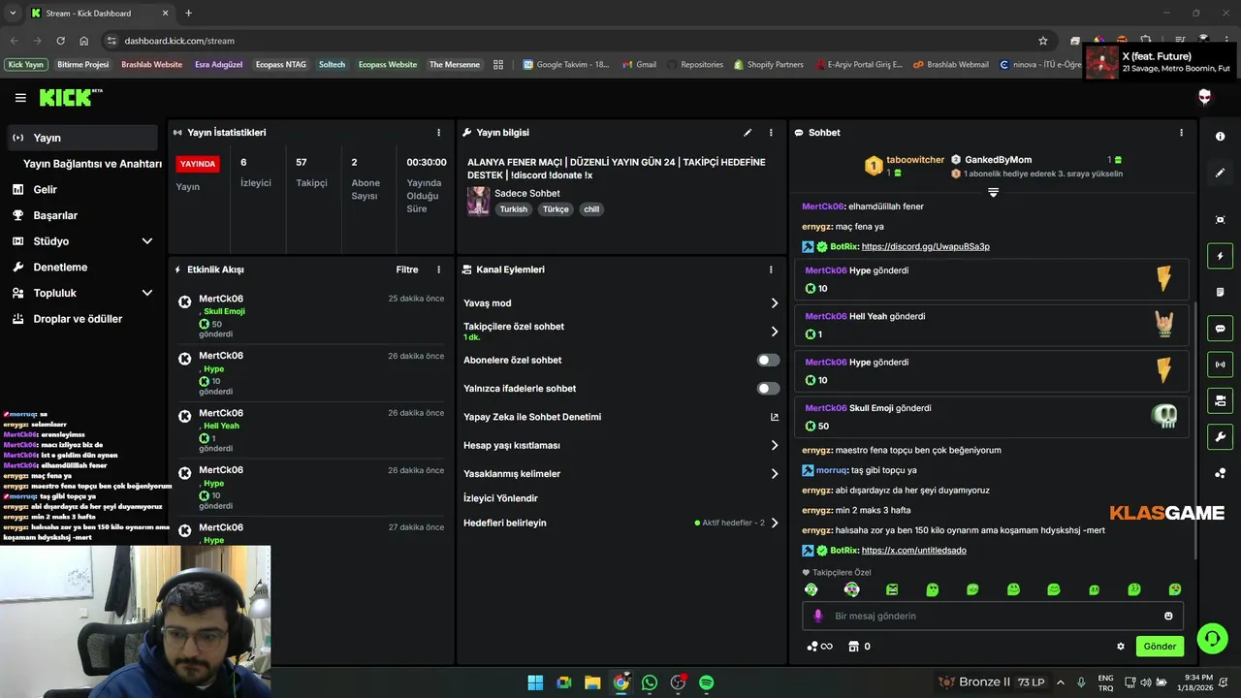Screen dimensions: 1241x698
Task: Toggle the camera widget icon in the right sidebar
Action: coord(1220,400)
